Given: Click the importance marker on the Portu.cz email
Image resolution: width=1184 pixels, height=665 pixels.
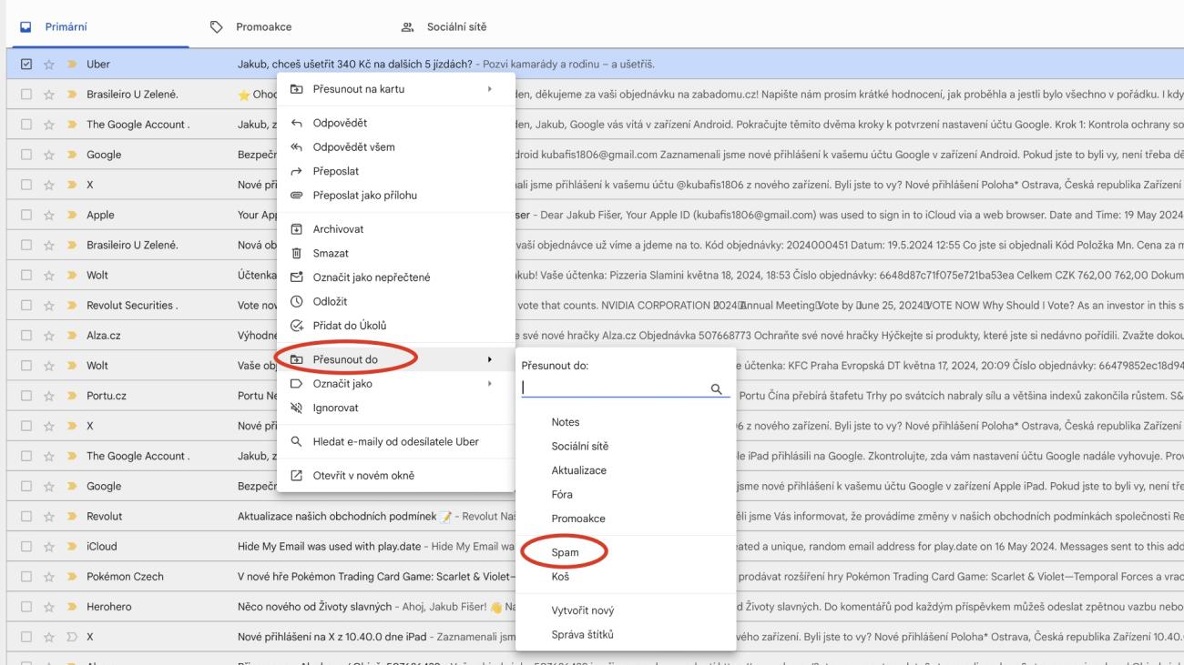Looking at the screenshot, I should tap(70, 396).
